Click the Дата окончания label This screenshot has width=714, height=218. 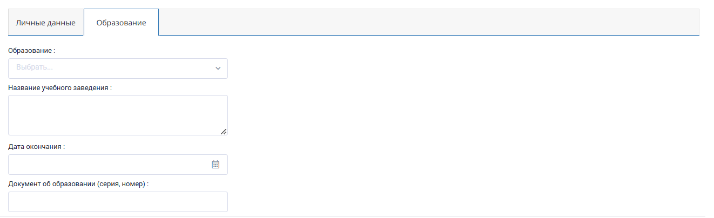pos(37,146)
